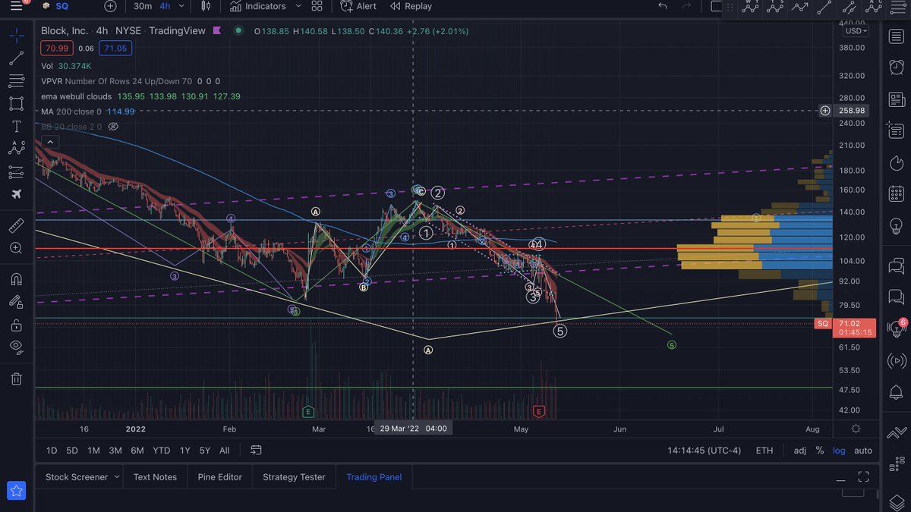Select the crosshair cursor tool
This screenshot has width=911, height=512.
click(16, 35)
